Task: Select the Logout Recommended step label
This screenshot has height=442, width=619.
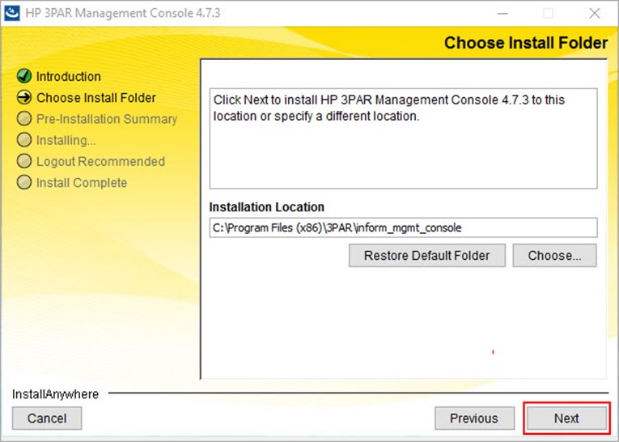Action: click(100, 162)
